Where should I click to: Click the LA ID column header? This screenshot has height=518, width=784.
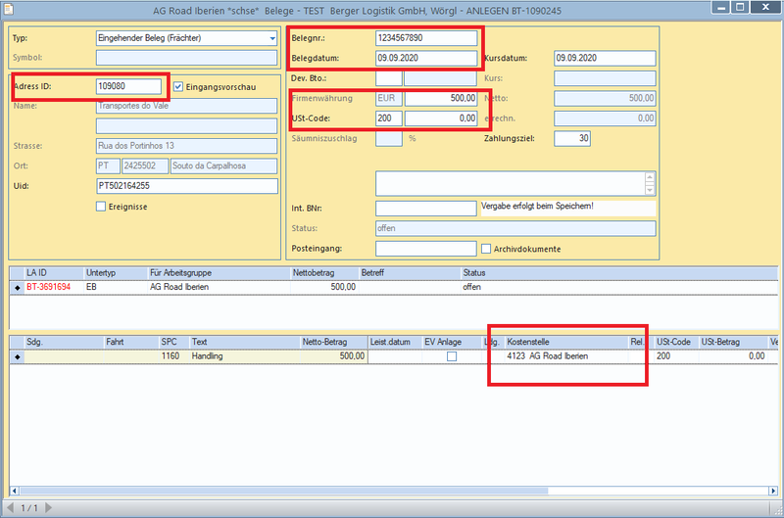pos(54,273)
